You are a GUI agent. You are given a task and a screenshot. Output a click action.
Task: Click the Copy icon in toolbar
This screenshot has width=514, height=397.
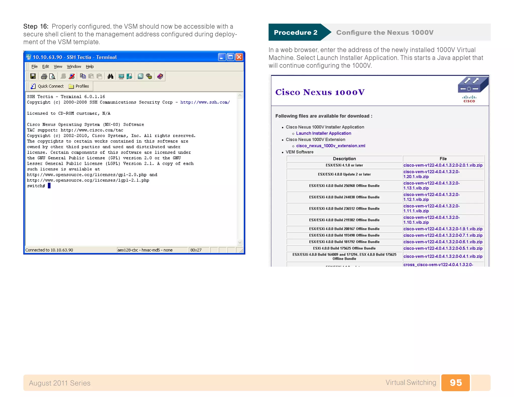[x=83, y=76]
